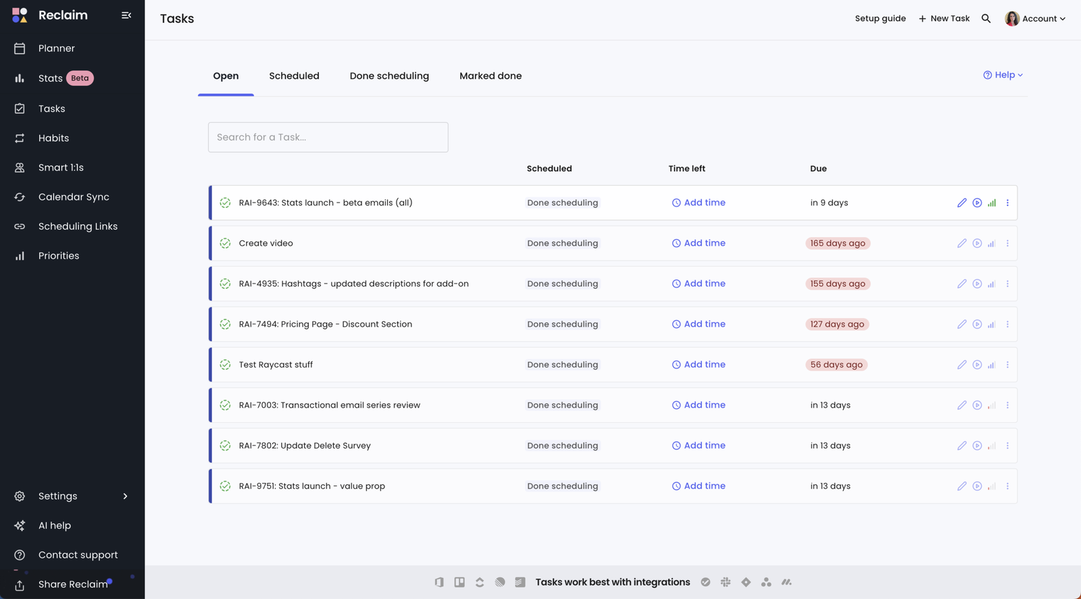Viewport: 1081px width, 599px height.
Task: Open the search magnifier icon in header
Action: pos(986,19)
